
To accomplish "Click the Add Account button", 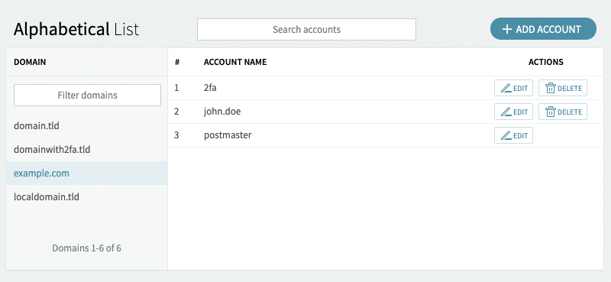I will [543, 29].
